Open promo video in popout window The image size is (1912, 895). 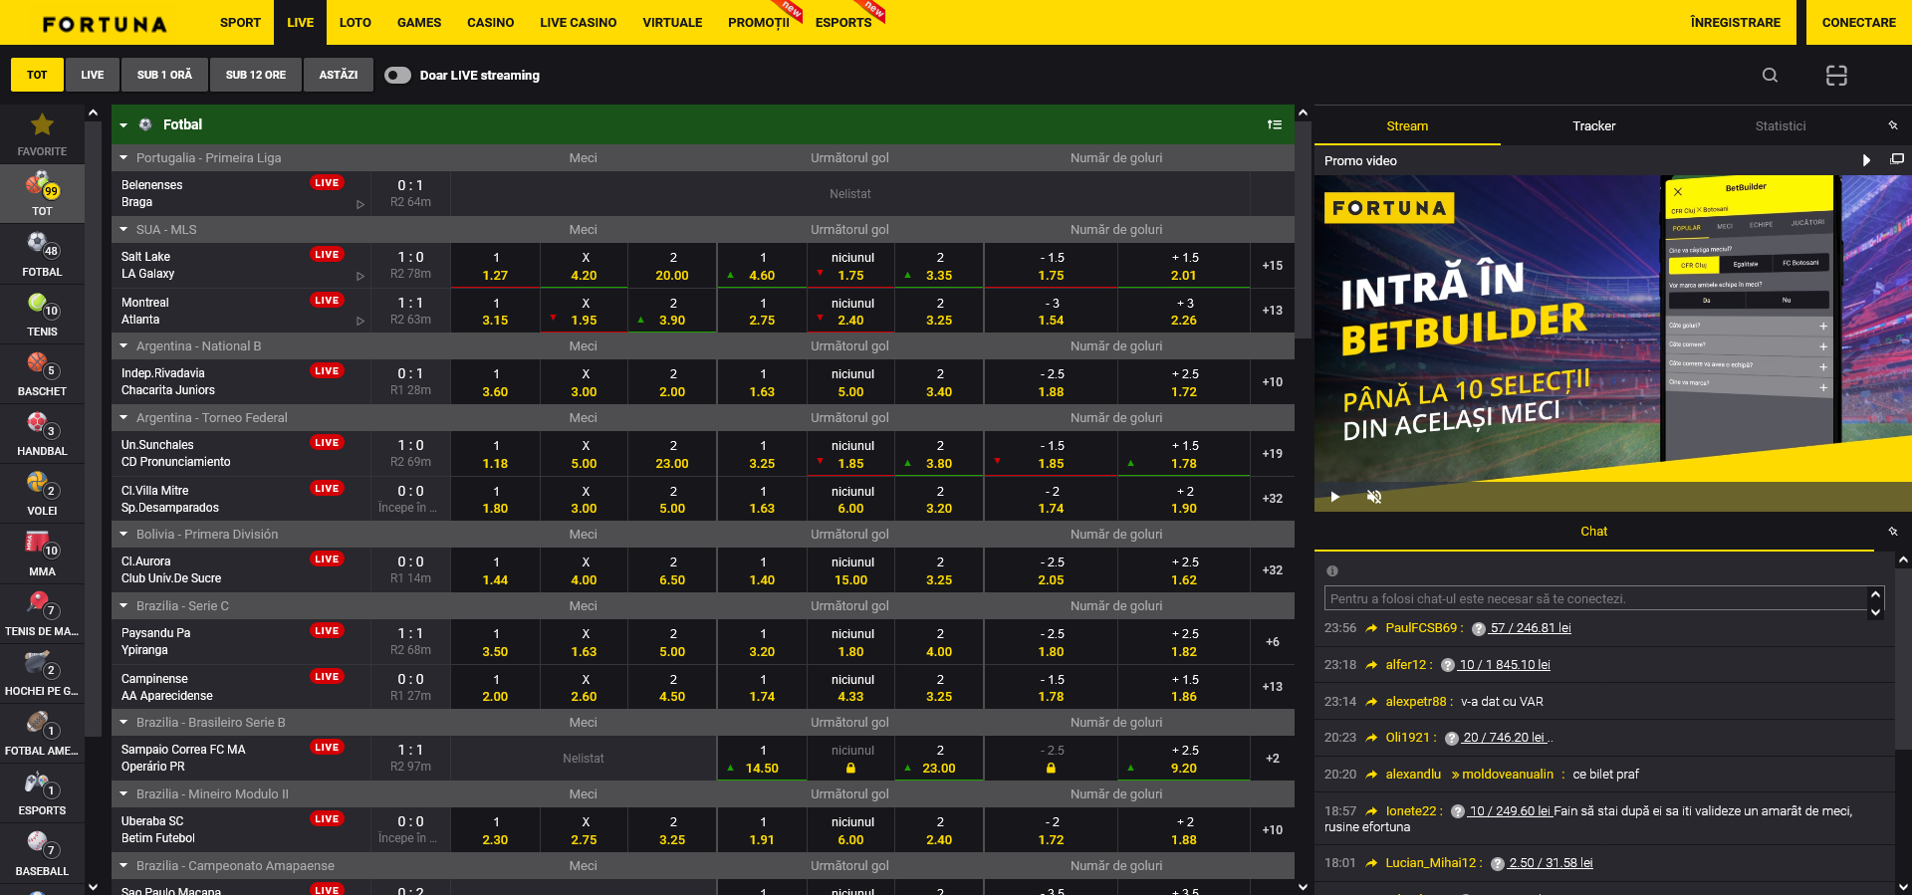click(1897, 159)
